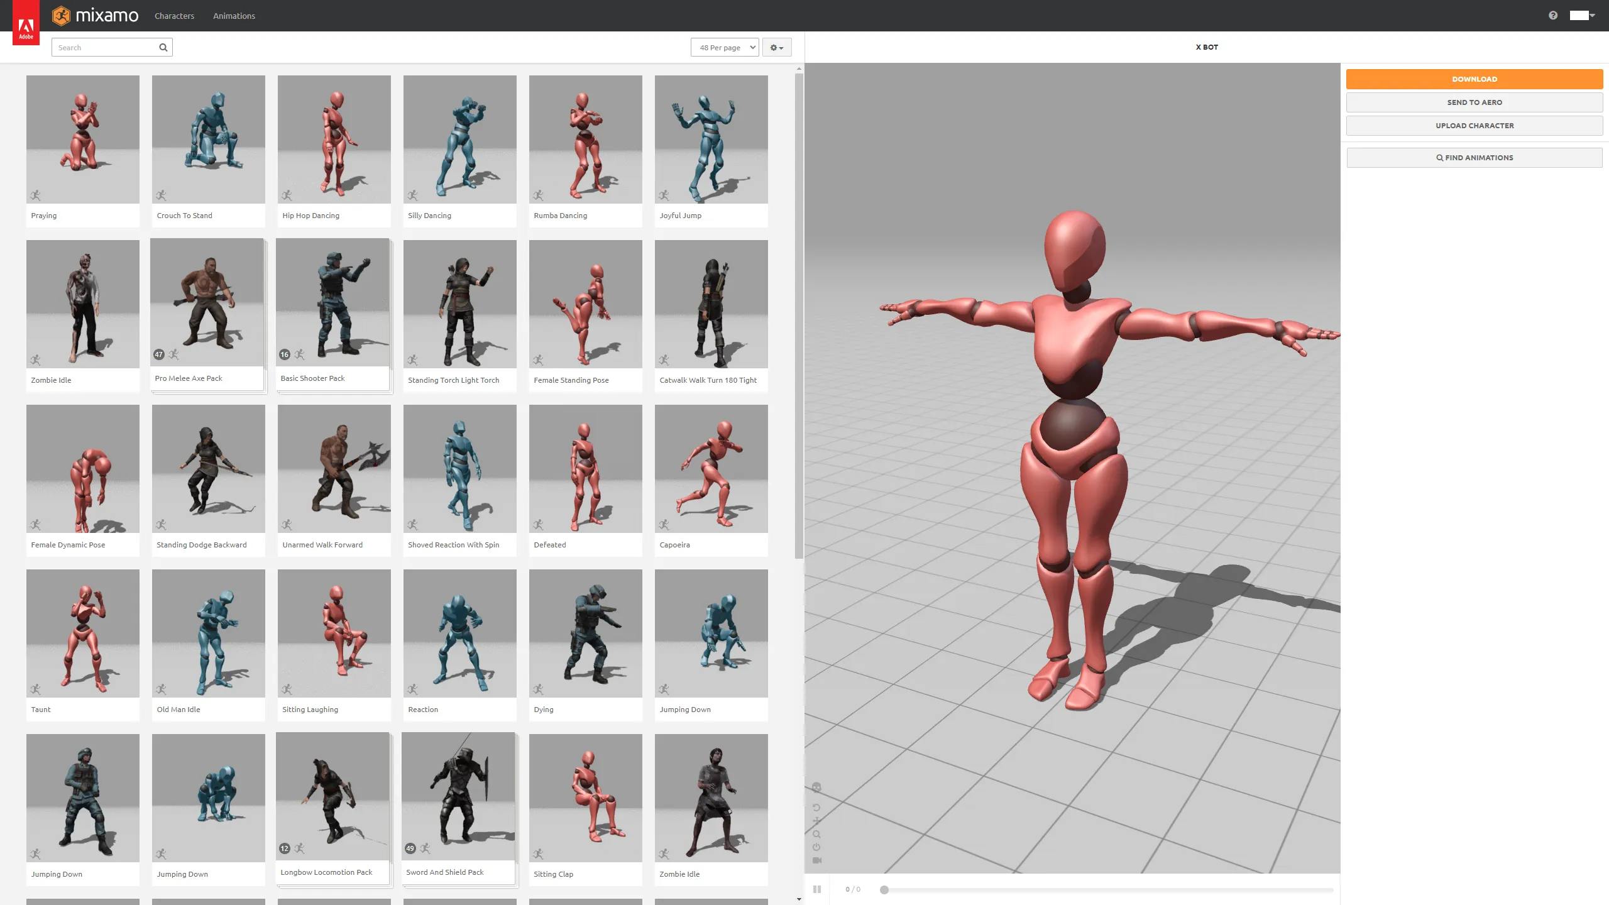Click the running-man icon on Praying thumbnail
Viewport: 1609px width, 905px height.
pos(35,195)
